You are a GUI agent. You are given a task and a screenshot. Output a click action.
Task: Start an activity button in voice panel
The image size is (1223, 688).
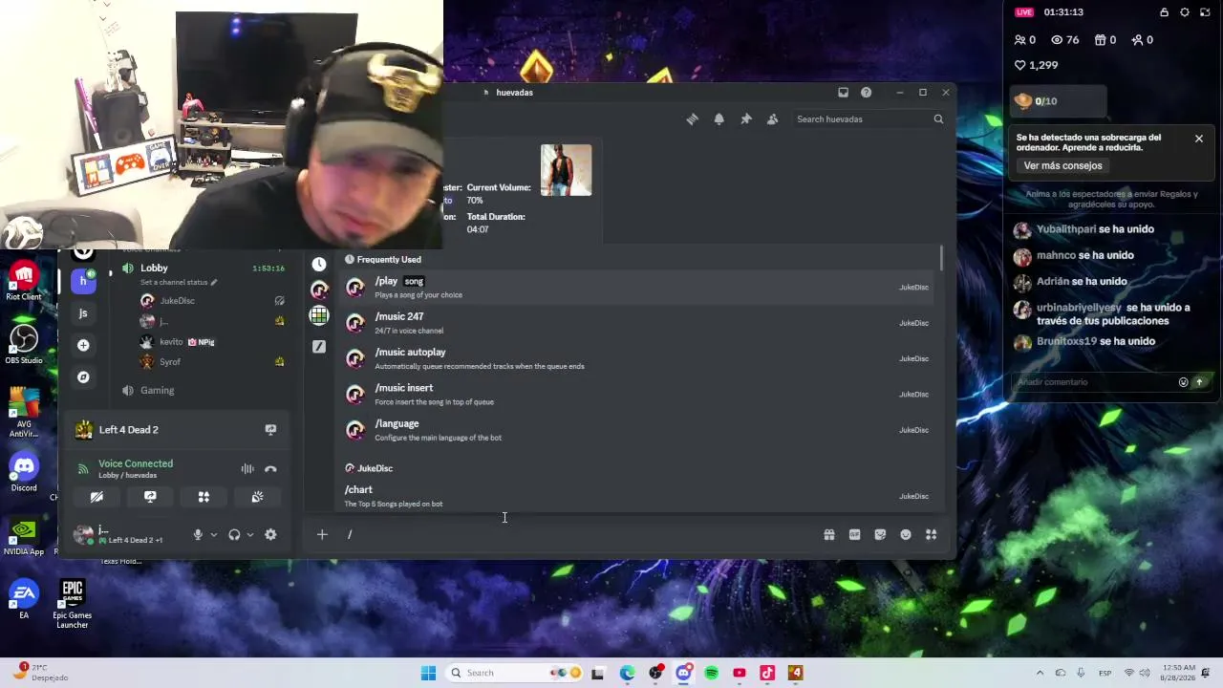pyautogui.click(x=204, y=497)
